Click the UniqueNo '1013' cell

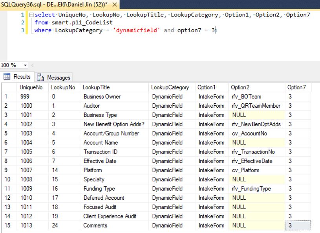33,226
